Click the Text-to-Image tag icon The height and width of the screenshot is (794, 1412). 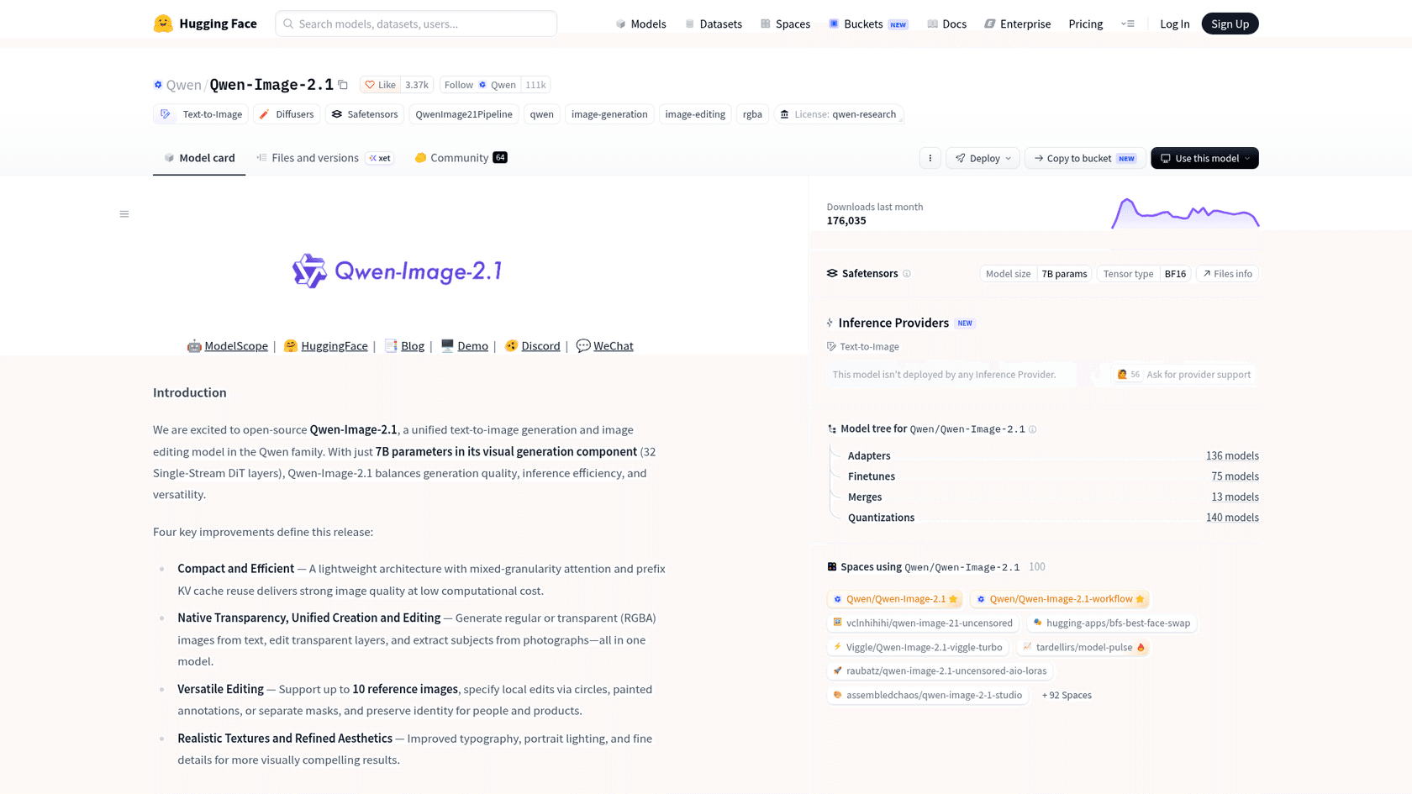[x=166, y=114]
